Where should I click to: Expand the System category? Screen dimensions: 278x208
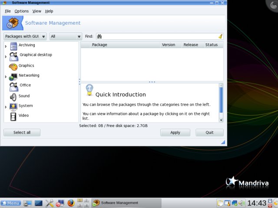6,107
